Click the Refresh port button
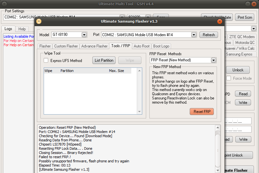This screenshot has height=173, width=259. [x=209, y=35]
